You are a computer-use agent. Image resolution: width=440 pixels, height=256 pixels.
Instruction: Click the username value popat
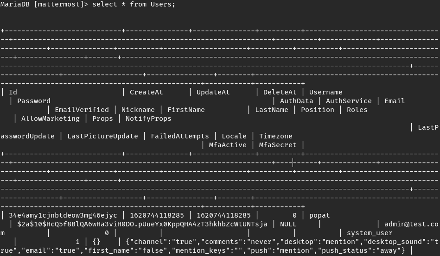point(319,215)
